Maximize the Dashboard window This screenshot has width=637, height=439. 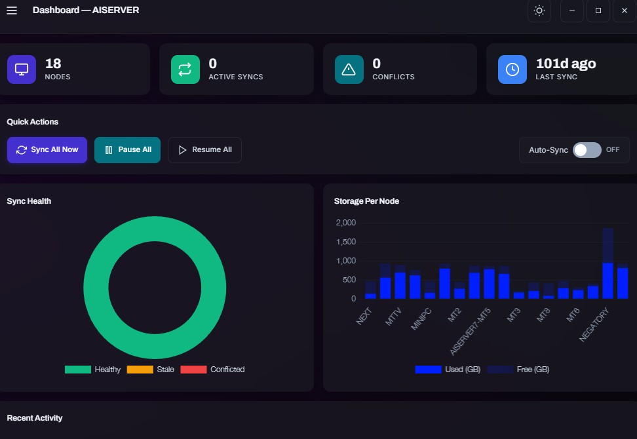point(598,10)
